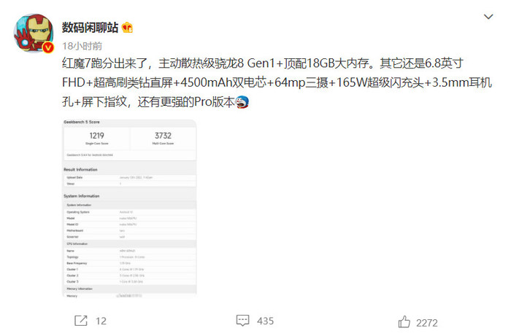Screen dimensions: 511x336
Task: Click the repost share icon
Action: coord(81,321)
